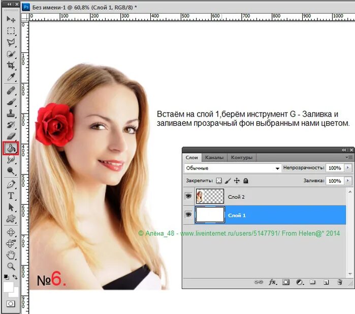
Task: Select the Clone Stamp tool
Action: 11,113
